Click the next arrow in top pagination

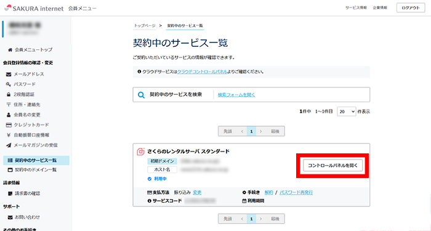[261, 131]
